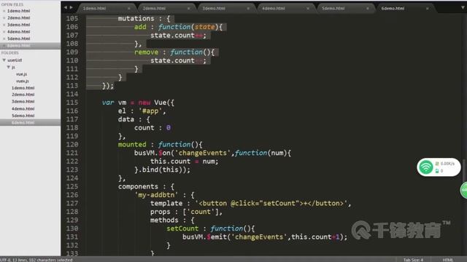The height and width of the screenshot is (262, 467).
Task: Switch to the 2demo.html tab
Action: [154, 8]
